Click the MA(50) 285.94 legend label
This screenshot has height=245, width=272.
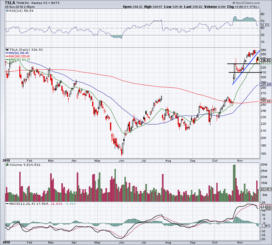pos(19,53)
